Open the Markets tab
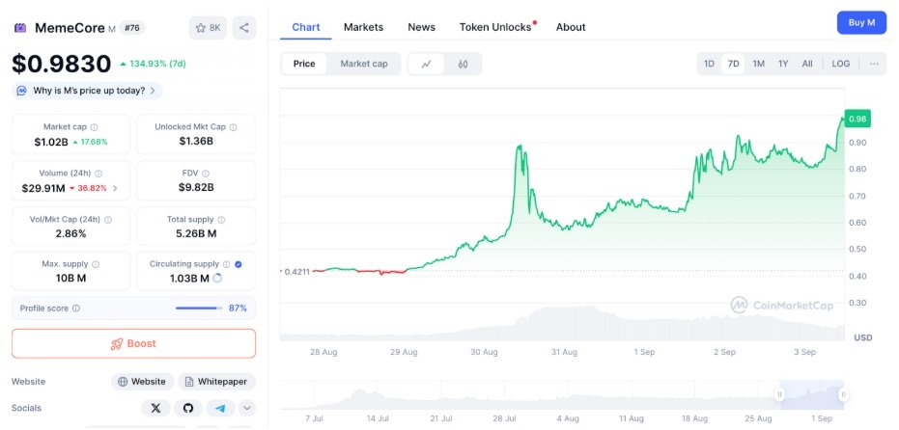Viewport: 899px width, 430px height. (x=363, y=27)
